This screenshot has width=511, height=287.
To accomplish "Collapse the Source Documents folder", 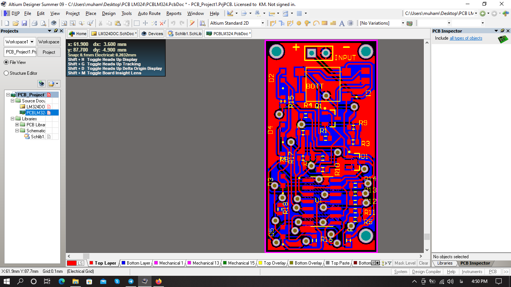I will (13, 101).
